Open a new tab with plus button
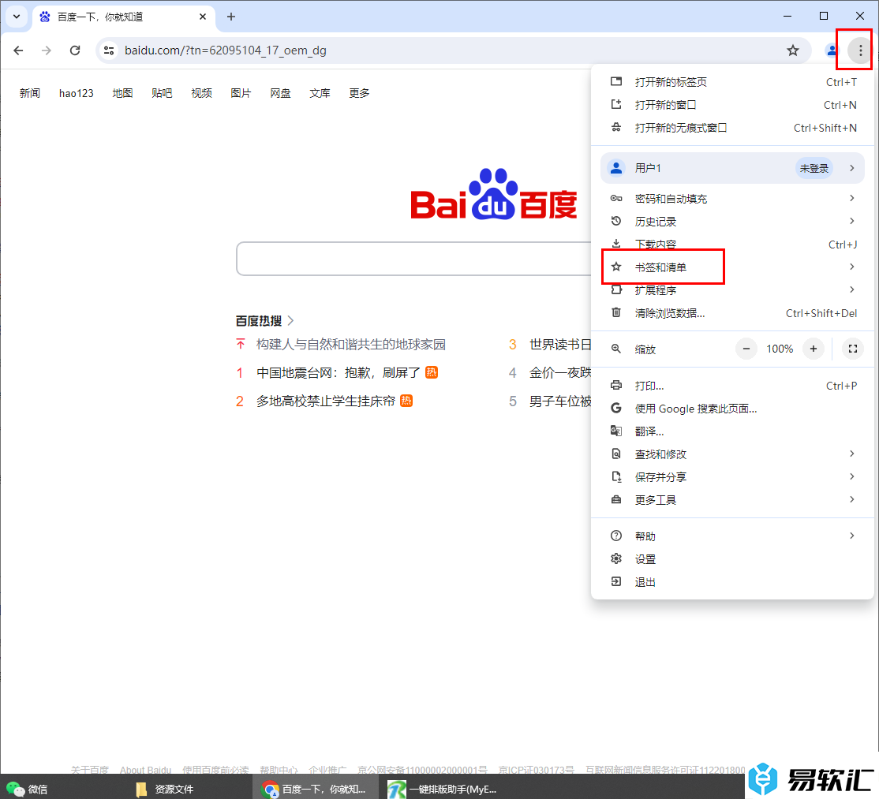879x799 pixels. 231,17
